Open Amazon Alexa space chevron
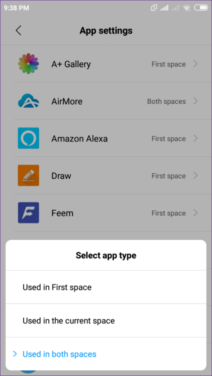This screenshot has width=212, height=376. pyautogui.click(x=196, y=138)
